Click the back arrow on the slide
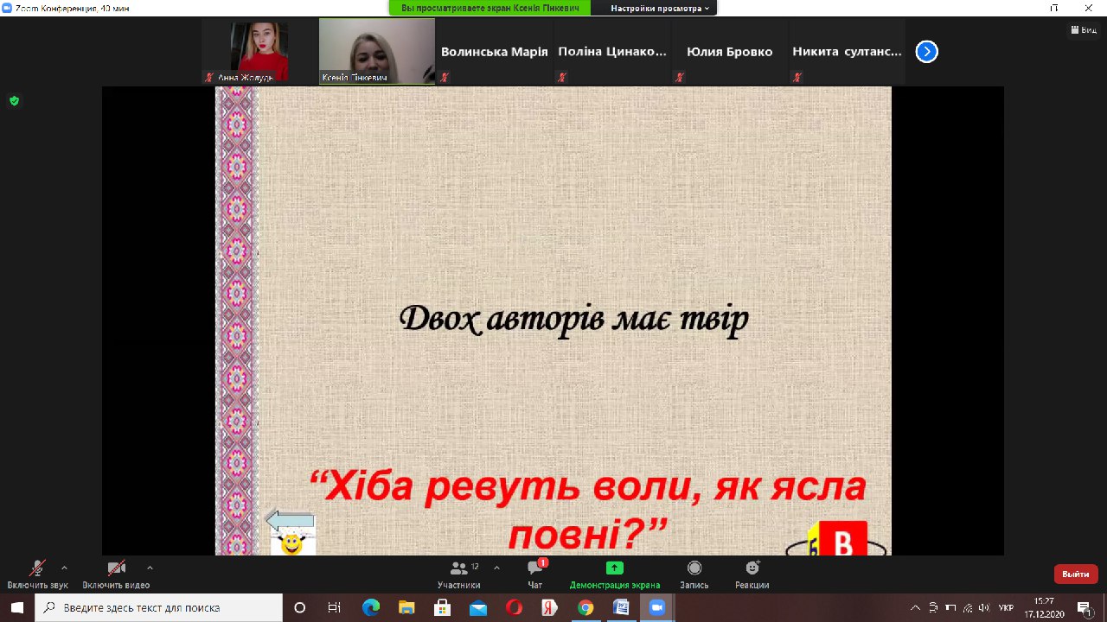 tap(290, 520)
